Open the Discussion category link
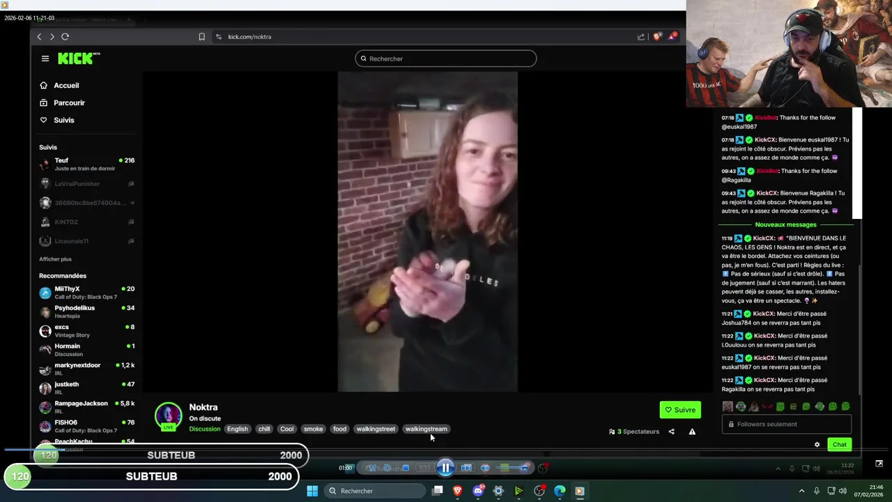This screenshot has height=502, width=892. click(x=204, y=429)
